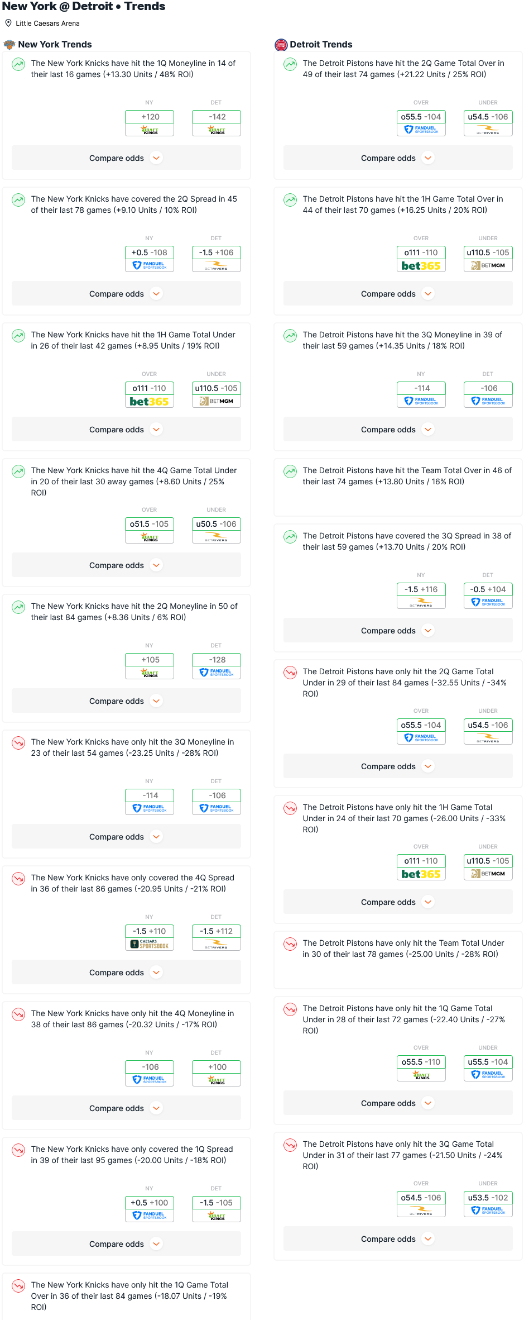Viewport: 524px width, 1320px height.
Task: Click the Detroit Pistons team logo
Action: coord(281,45)
